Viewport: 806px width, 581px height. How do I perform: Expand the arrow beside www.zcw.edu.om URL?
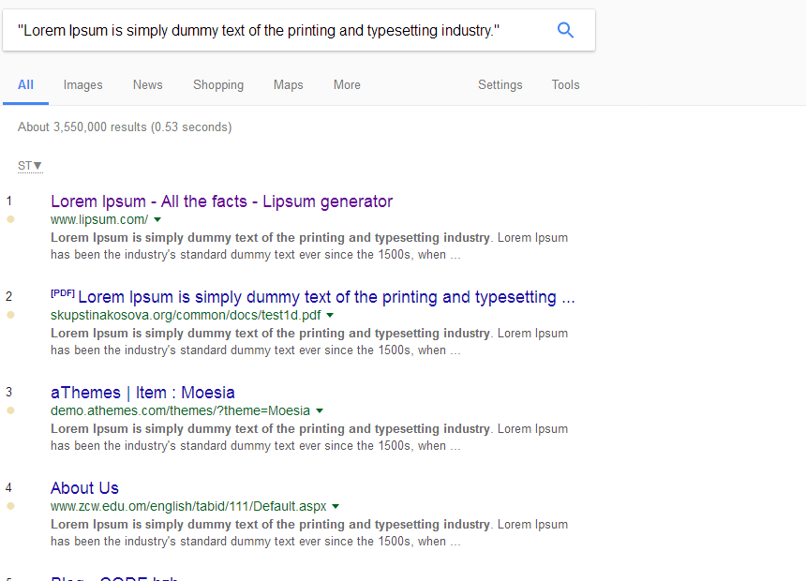[336, 506]
